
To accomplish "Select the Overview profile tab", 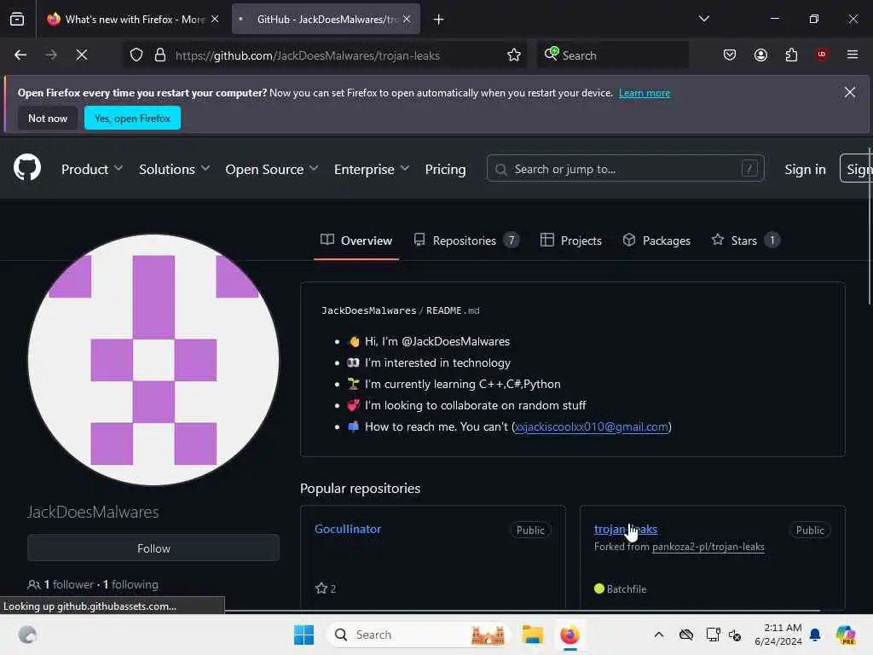I will [x=356, y=241].
